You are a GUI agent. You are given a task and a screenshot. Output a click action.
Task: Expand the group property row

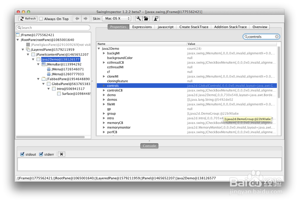click(104, 113)
